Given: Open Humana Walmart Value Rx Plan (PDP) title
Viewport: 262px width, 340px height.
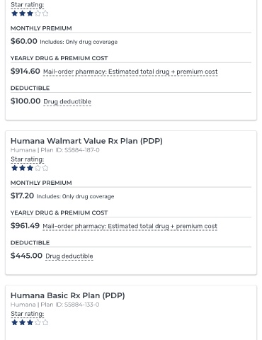Looking at the screenshot, I should [86, 141].
